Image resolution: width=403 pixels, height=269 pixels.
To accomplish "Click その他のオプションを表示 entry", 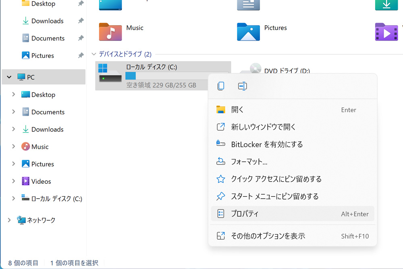I will [x=268, y=236].
